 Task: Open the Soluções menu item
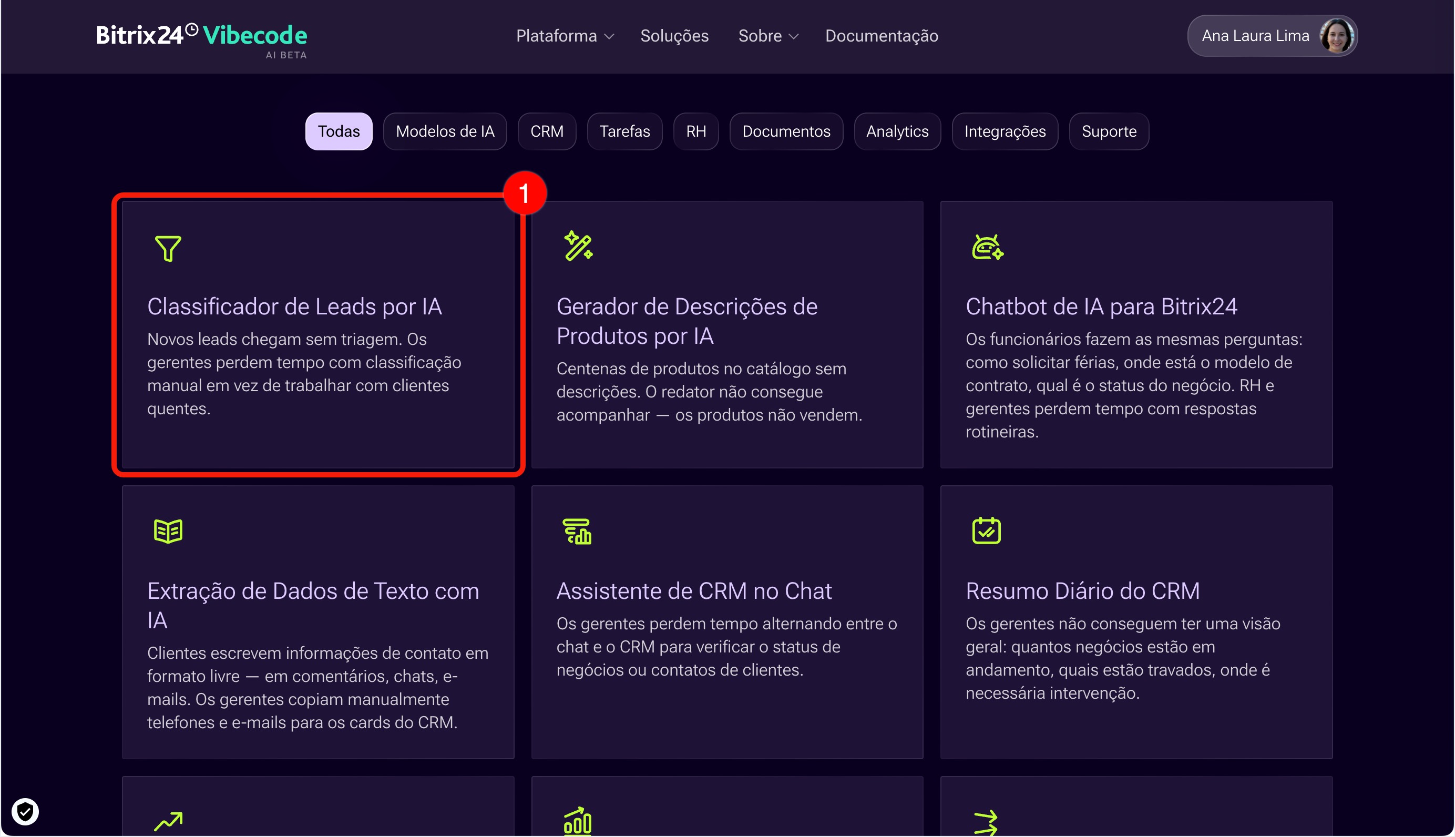point(674,36)
